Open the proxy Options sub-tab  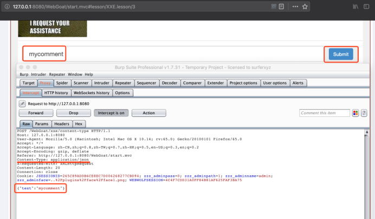122,93
